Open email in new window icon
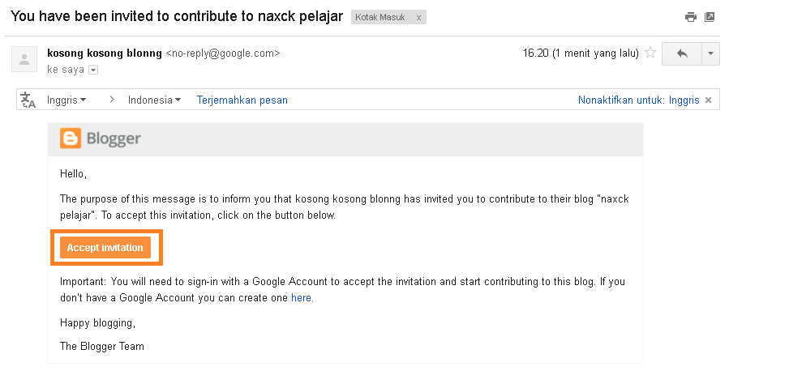The width and height of the screenshot is (789, 371). 710,17
